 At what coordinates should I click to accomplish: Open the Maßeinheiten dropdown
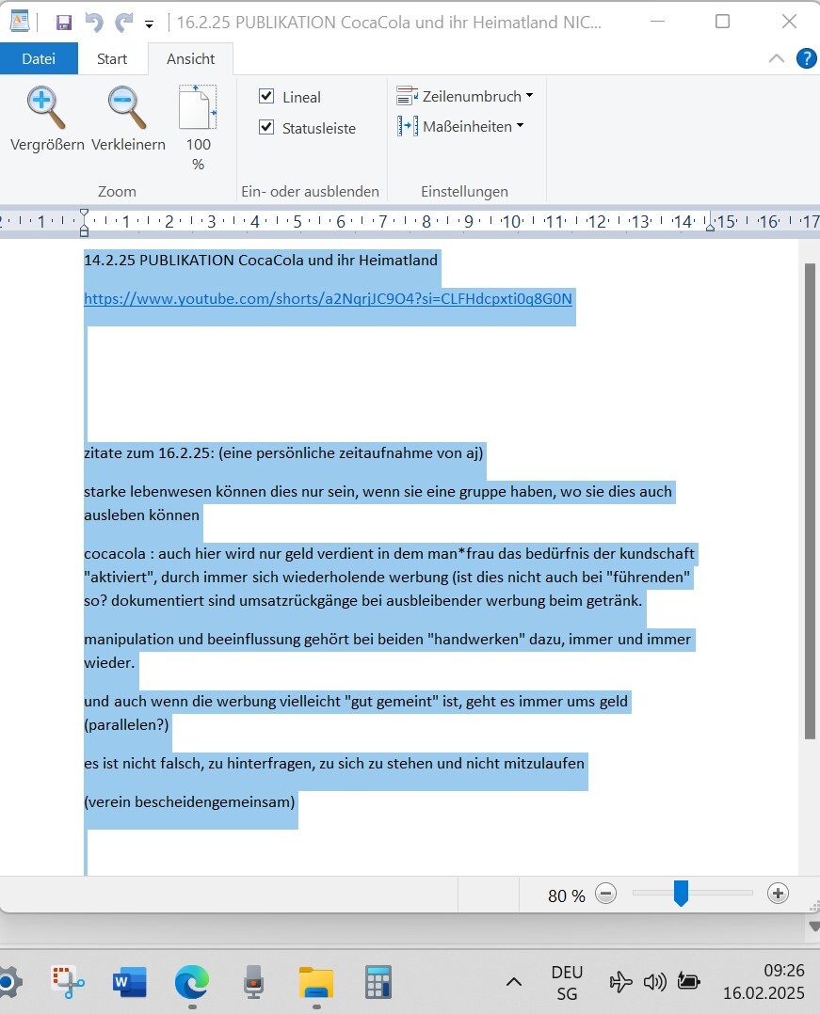(460, 126)
